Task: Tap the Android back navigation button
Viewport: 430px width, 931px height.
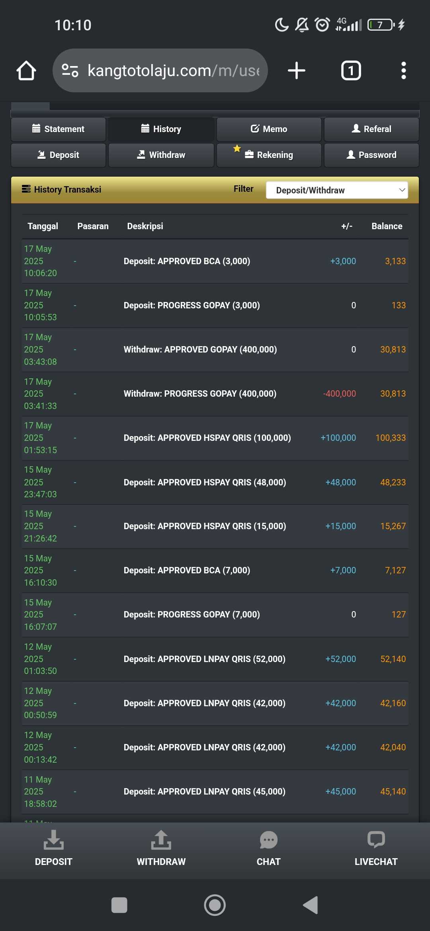Action: pos(311,905)
